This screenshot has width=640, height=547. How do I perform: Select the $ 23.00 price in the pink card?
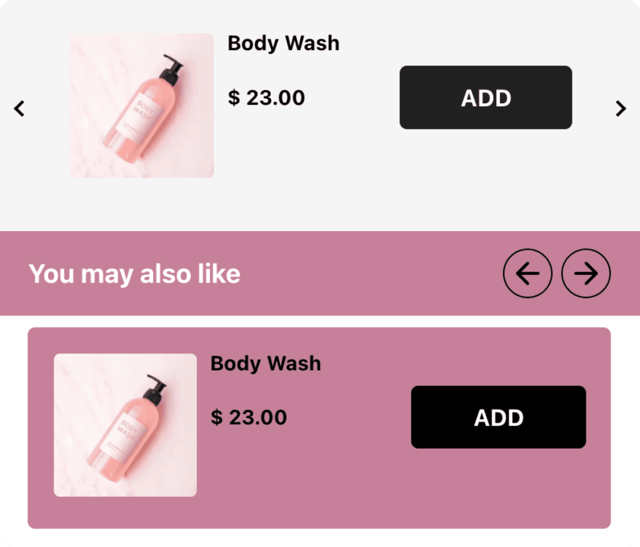point(249,417)
